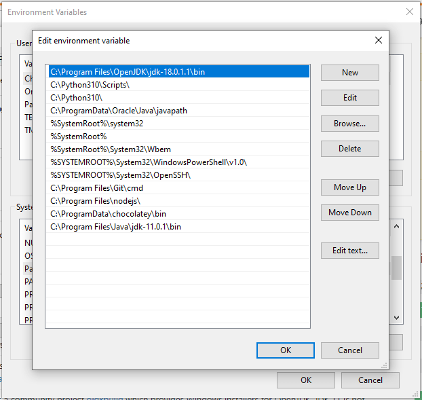Image resolution: width=422 pixels, height=400 pixels.
Task: Select the C:\Python310\Scripts\ entry
Action: pyautogui.click(x=179, y=85)
